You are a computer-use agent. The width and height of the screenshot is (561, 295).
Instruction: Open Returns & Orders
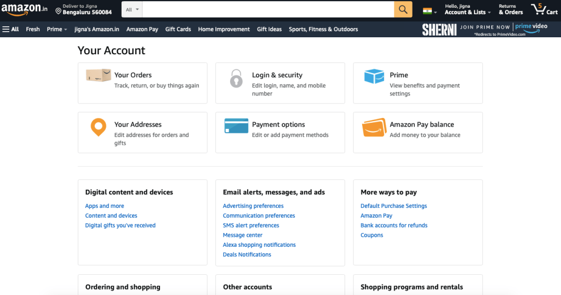(511, 9)
